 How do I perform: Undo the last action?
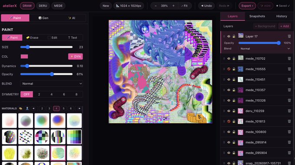point(206,6)
